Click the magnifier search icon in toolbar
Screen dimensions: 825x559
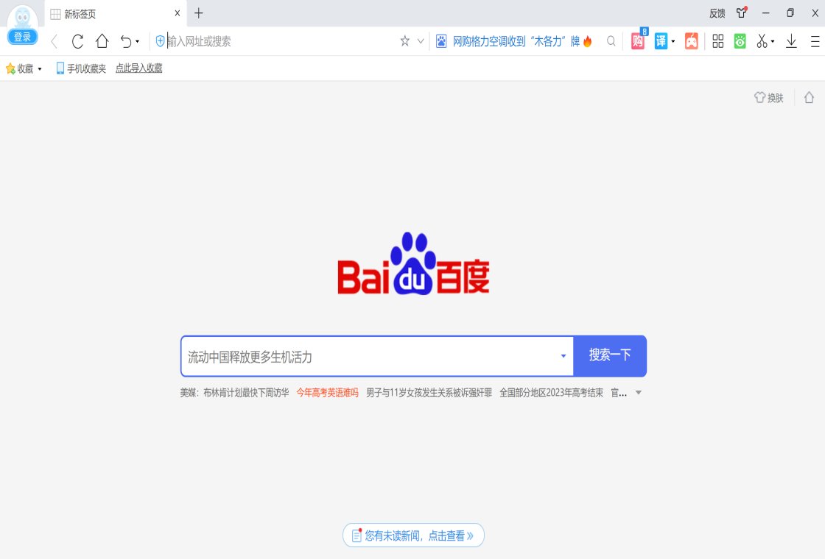point(611,41)
